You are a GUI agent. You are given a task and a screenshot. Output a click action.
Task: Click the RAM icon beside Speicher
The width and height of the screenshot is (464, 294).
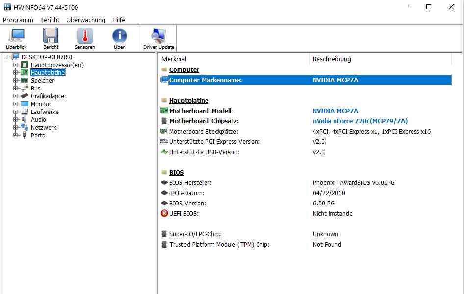(x=25, y=80)
